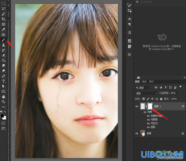This screenshot has width=186, height=161.
Task: Select the Paint Bucket tool
Action: (3, 61)
